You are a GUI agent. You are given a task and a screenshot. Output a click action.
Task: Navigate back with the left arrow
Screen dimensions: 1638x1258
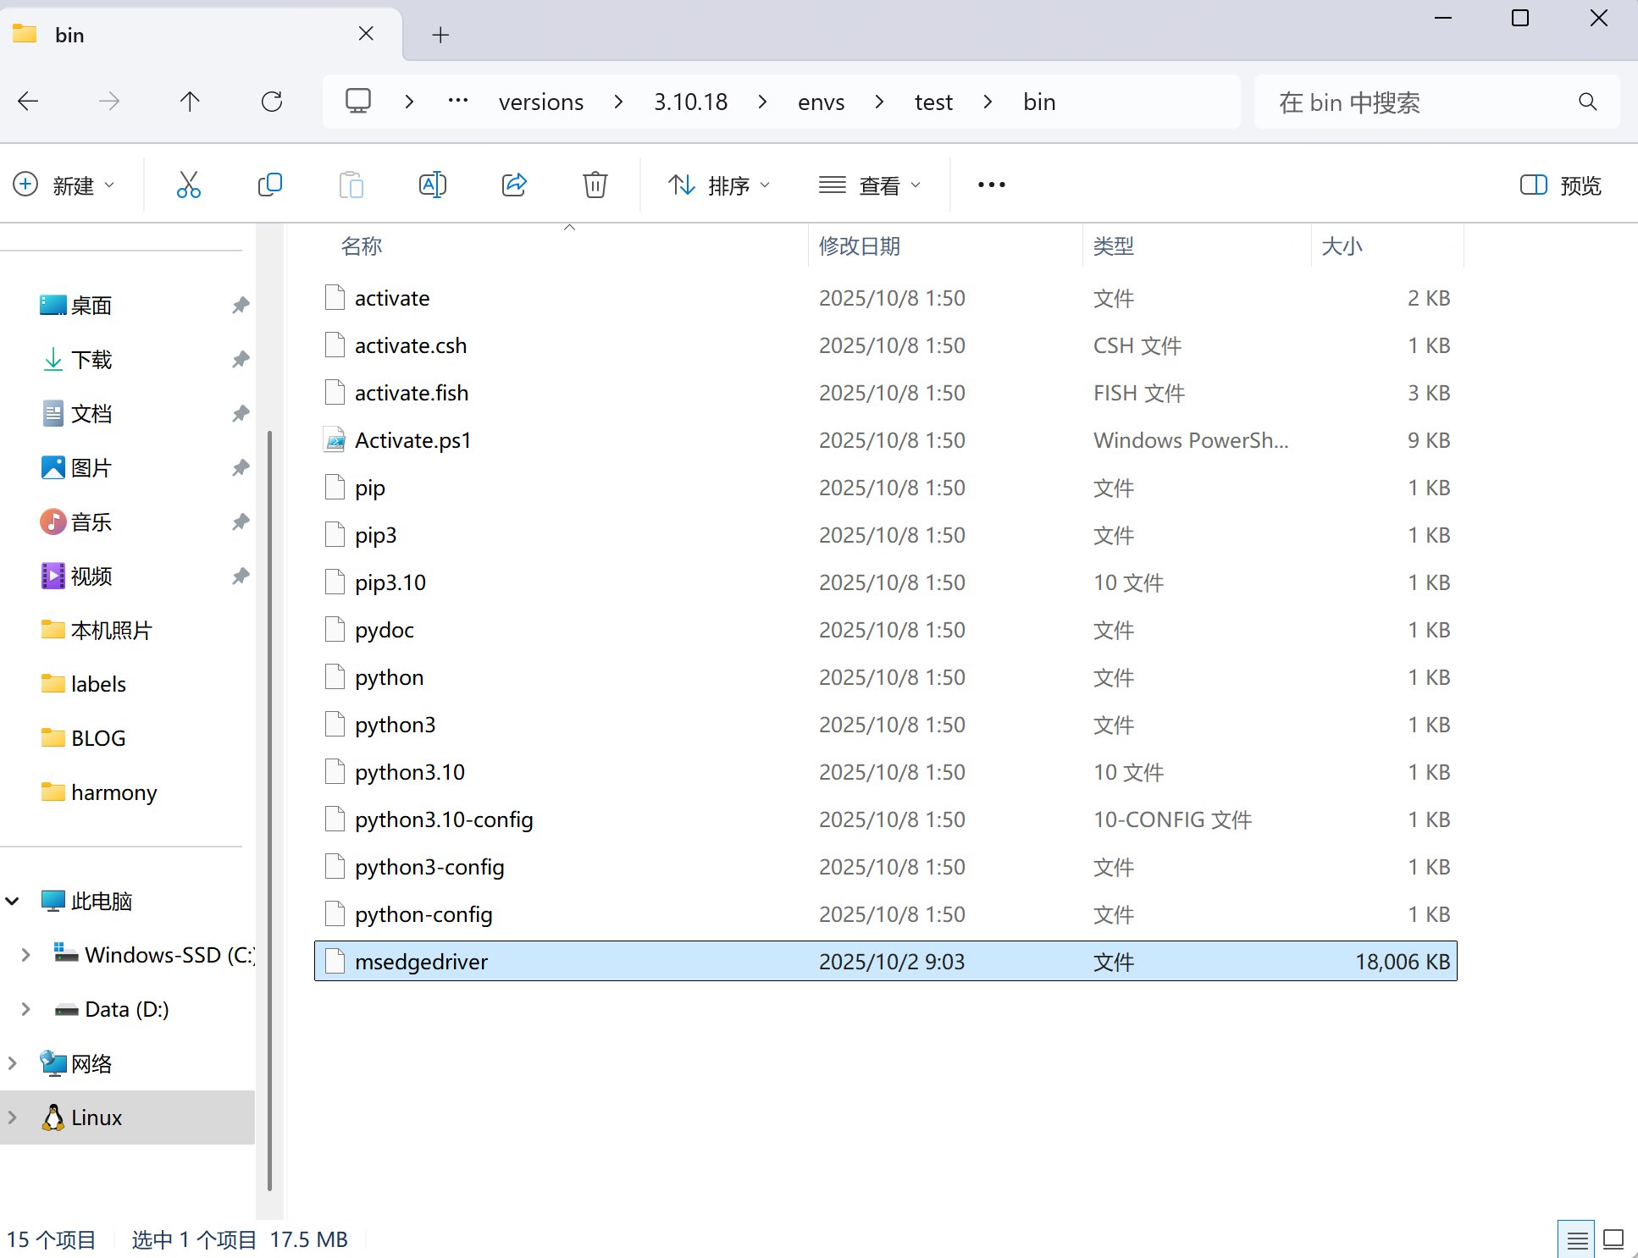[x=28, y=102]
